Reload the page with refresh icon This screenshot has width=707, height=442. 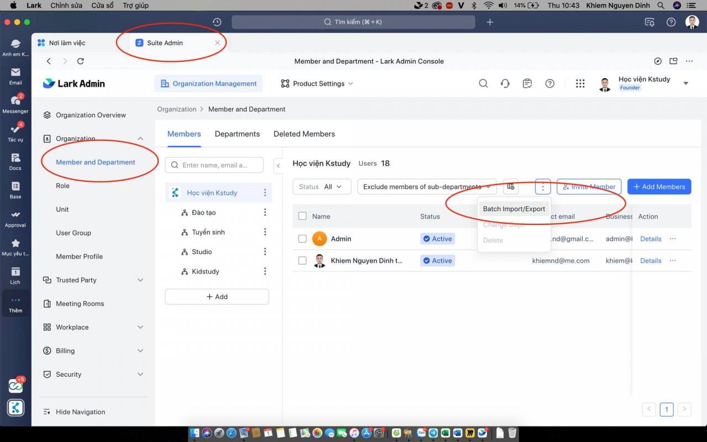81,61
